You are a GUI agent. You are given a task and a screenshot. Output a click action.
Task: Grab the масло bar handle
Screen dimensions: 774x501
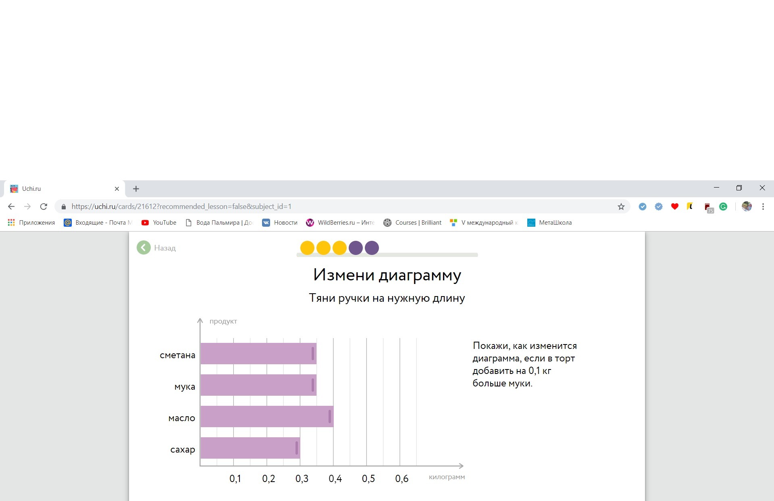[x=330, y=417]
